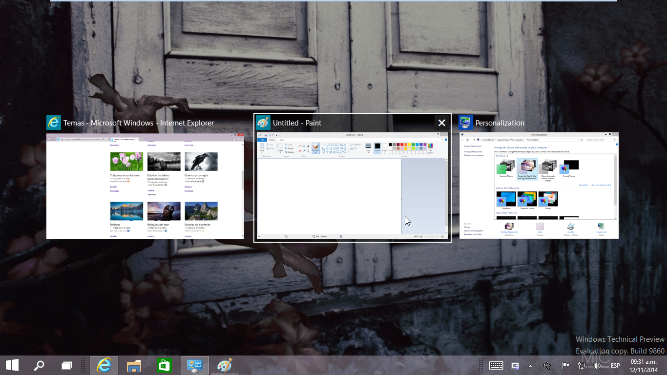This screenshot has width=667, height=375.
Task: Open the ESP input language selector
Action: (615, 365)
